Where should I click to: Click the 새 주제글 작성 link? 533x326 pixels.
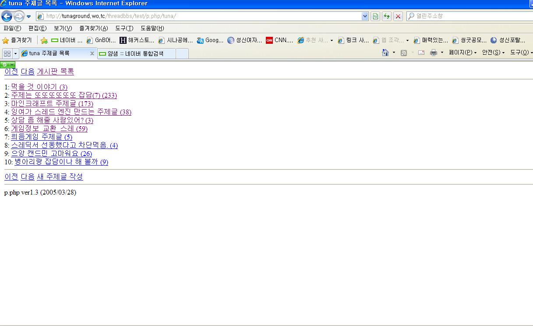coord(60,177)
